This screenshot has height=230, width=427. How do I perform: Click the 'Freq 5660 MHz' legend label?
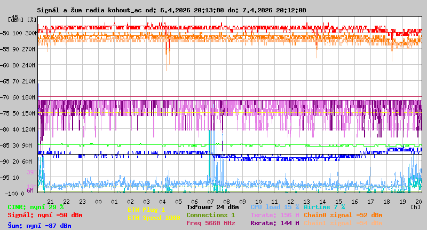point(210,223)
